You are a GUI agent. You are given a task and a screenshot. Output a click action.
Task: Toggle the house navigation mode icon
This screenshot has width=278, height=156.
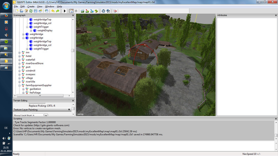(72, 11)
